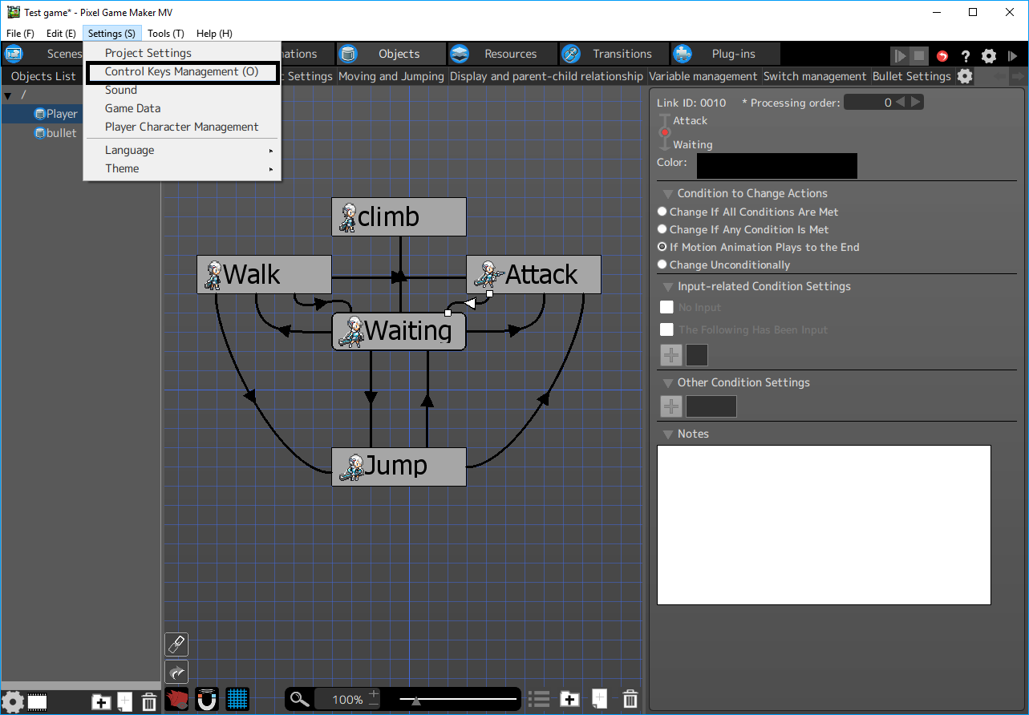This screenshot has width=1029, height=715.
Task: Click inside the Notes text area
Action: pyautogui.click(x=824, y=524)
